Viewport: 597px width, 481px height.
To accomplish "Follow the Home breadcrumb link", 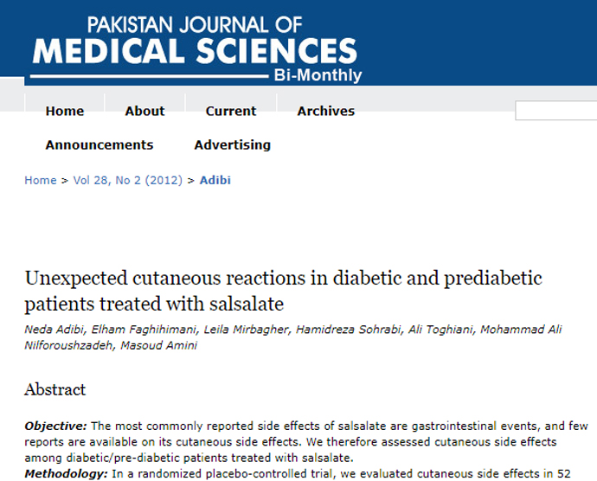I will (x=40, y=181).
